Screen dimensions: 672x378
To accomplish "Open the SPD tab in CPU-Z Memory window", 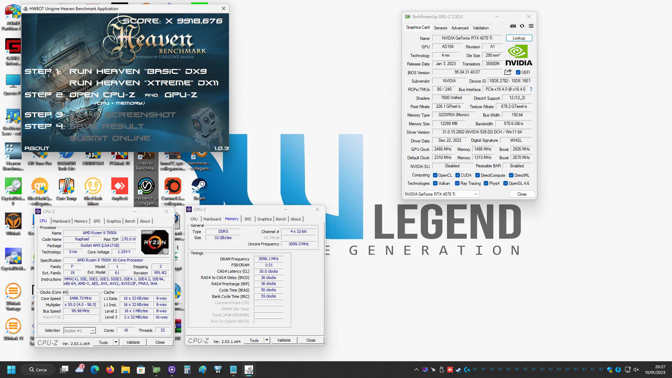I will coord(248,219).
